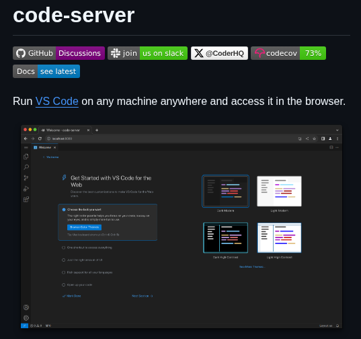Select the Rich support for all your languages step
The width and height of the screenshot is (361, 339).
click(x=87, y=272)
